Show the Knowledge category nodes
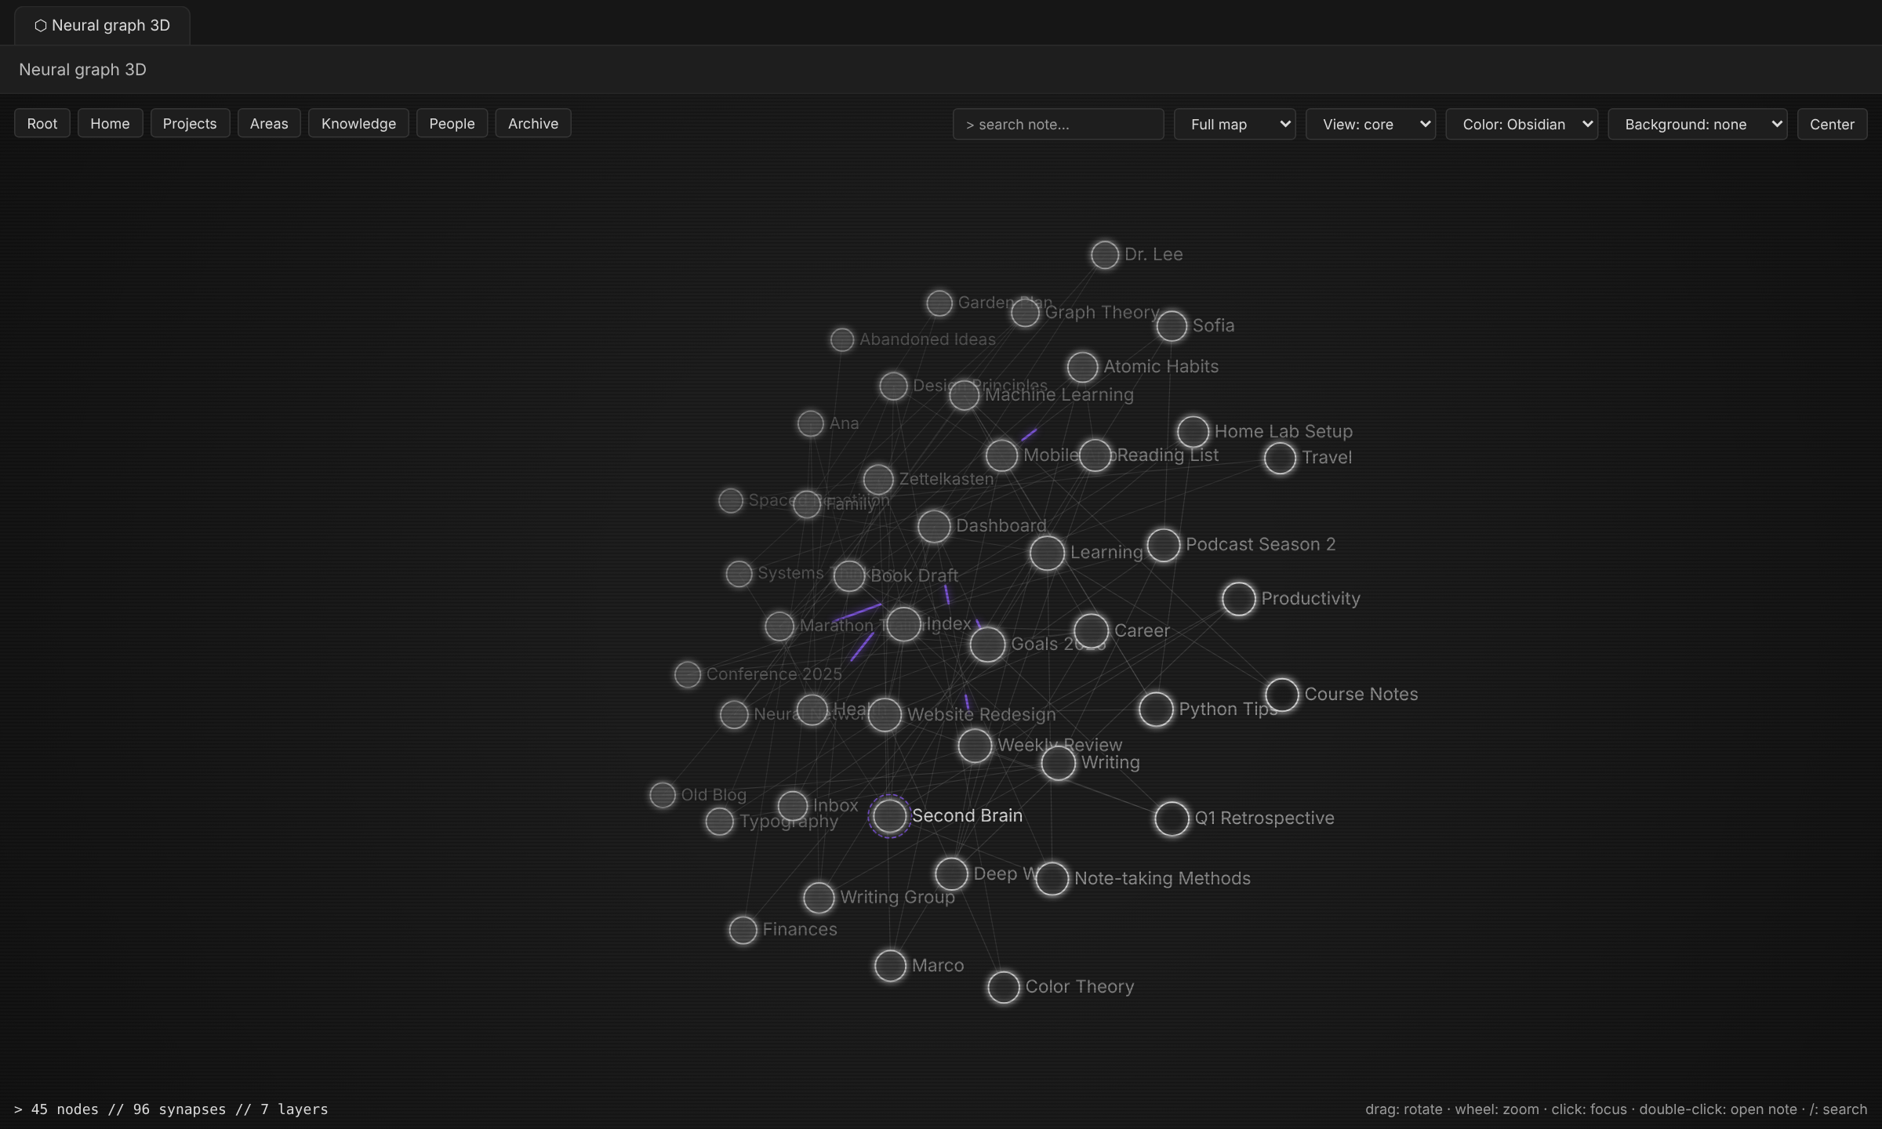Viewport: 1882px width, 1129px height. click(358, 123)
